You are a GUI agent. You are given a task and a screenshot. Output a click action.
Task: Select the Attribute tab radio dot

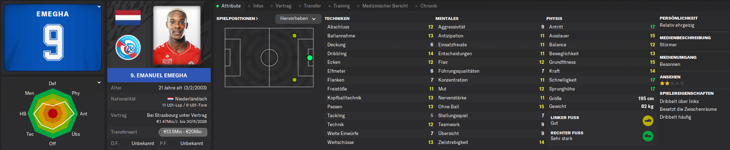tap(218, 6)
